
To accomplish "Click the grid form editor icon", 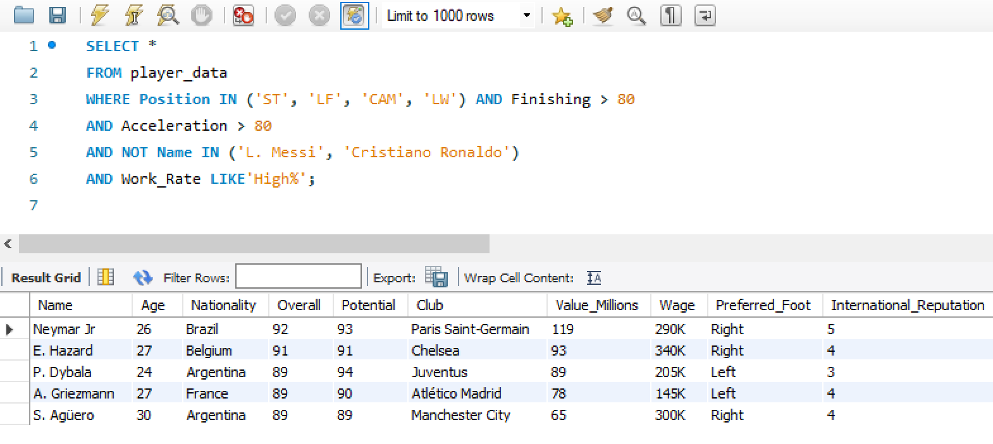I will pos(106,277).
